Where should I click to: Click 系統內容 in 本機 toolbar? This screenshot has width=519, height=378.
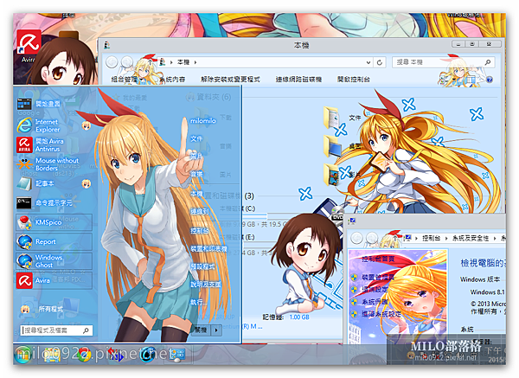pos(172,80)
